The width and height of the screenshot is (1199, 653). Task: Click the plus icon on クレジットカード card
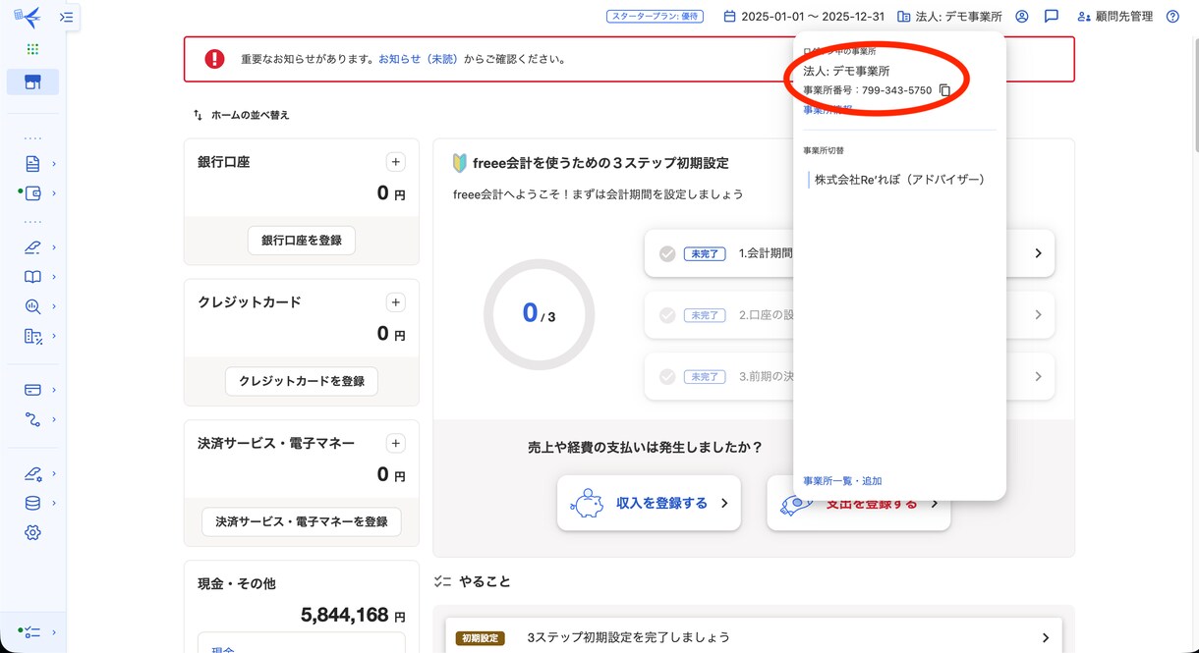tap(395, 302)
